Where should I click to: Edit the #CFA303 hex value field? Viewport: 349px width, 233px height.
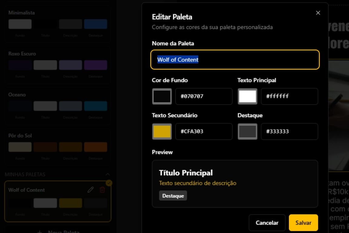pos(204,131)
